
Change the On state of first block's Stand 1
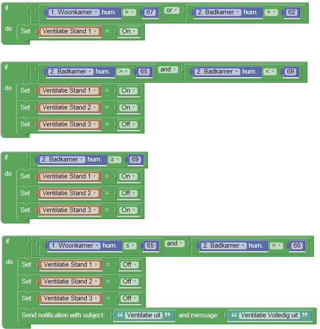[128, 31]
